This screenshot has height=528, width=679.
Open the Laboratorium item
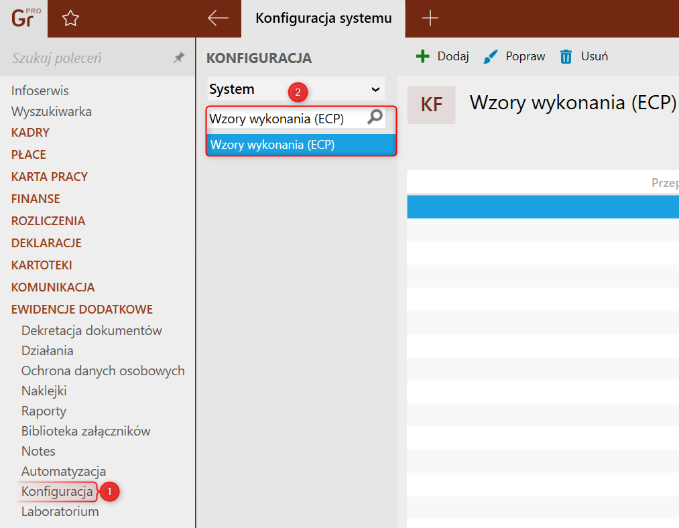[60, 511]
